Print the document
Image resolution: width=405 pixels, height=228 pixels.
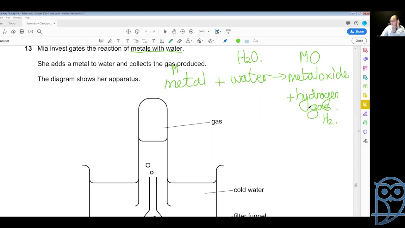[22, 31]
